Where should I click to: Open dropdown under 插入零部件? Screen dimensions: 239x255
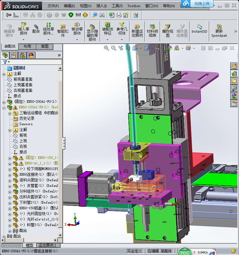(x=24, y=40)
